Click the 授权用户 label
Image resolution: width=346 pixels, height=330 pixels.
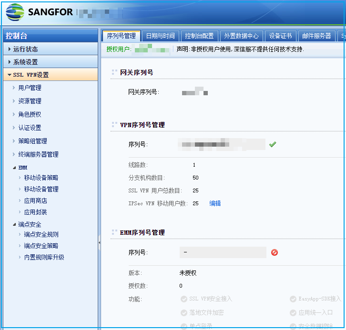click(119, 49)
